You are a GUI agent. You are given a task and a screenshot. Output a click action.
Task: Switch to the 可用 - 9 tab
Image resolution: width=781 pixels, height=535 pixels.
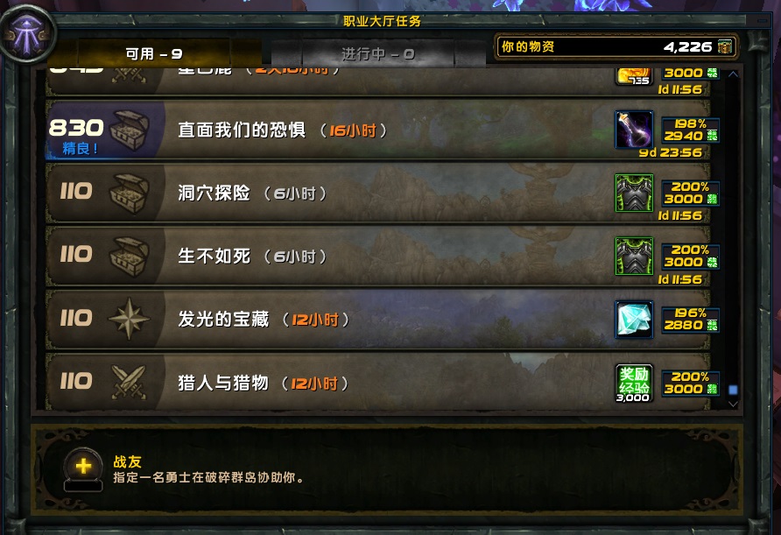(x=154, y=53)
